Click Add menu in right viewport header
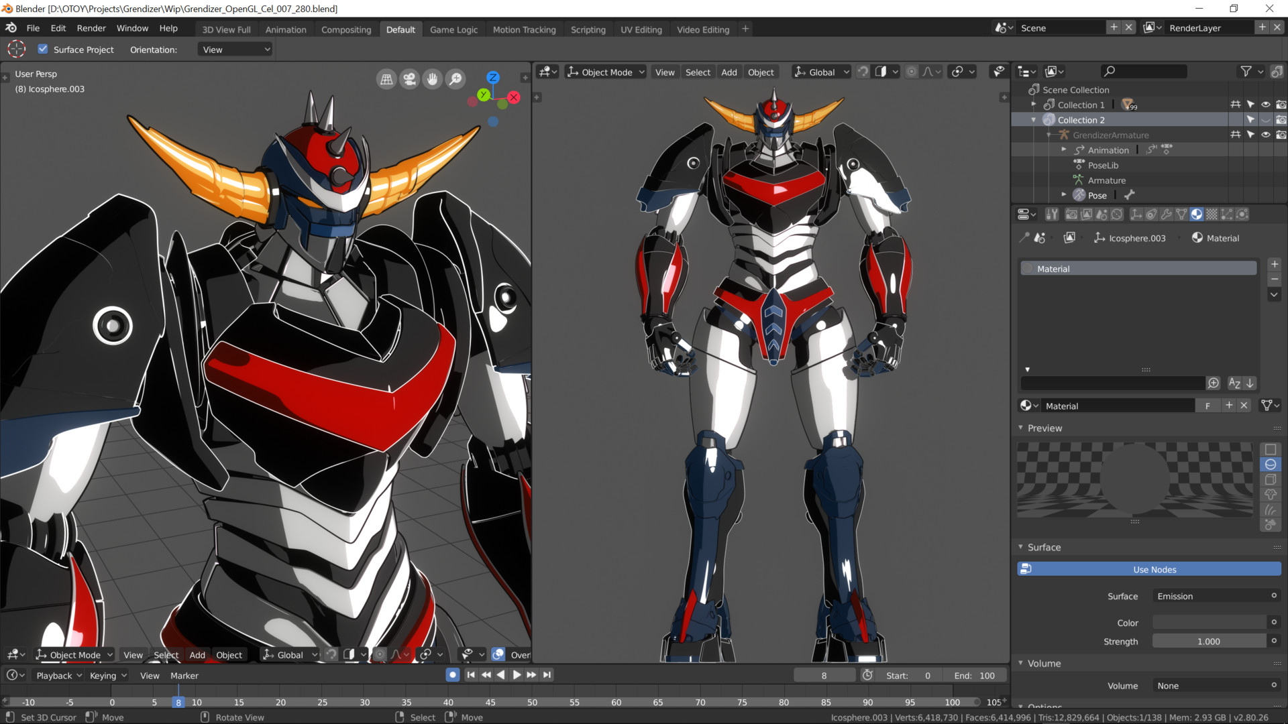This screenshot has width=1288, height=724. coord(729,72)
